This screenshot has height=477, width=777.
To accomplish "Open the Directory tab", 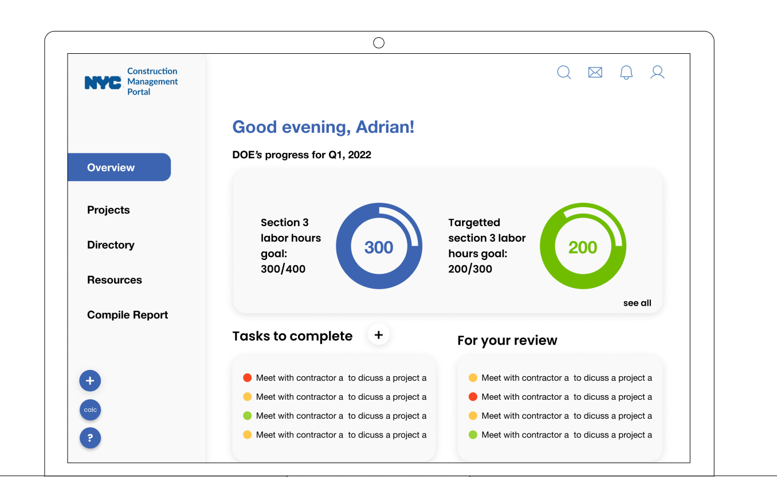I will click(x=111, y=245).
